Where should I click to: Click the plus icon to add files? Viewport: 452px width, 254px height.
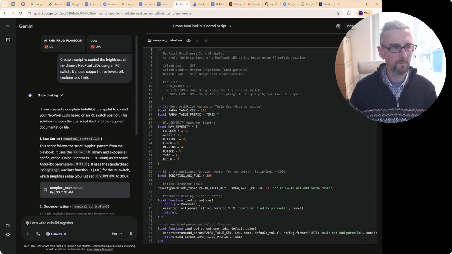pos(28,234)
